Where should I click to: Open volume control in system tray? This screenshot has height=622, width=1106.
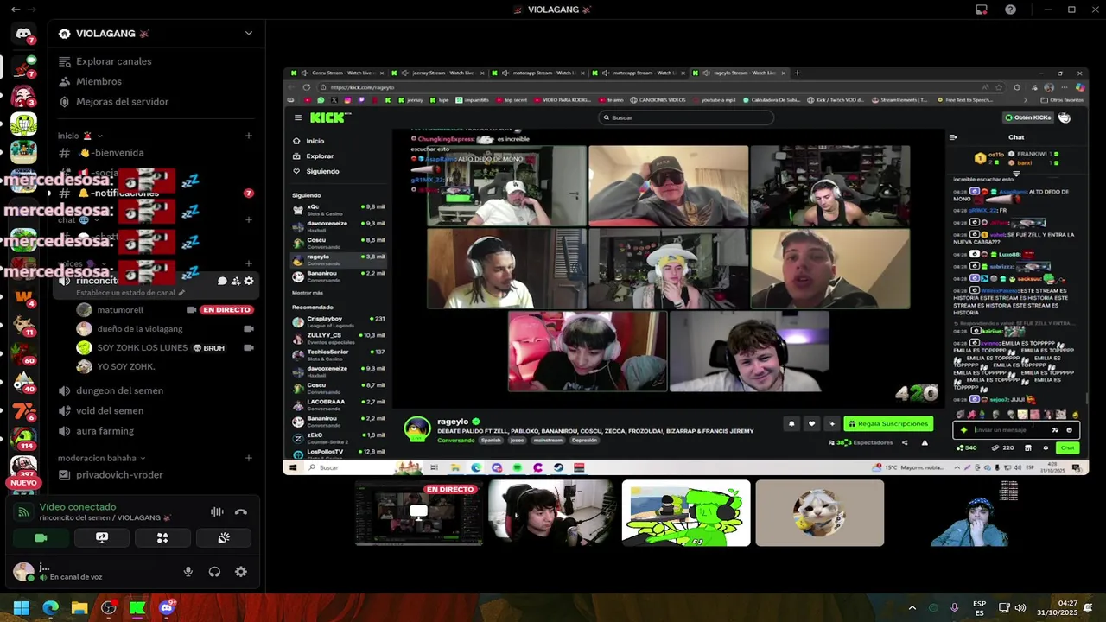click(1020, 608)
